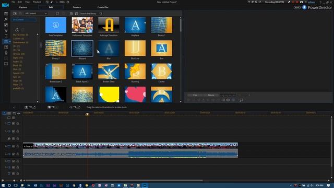Open the Transition Room icon in sidebar

coord(6,41)
